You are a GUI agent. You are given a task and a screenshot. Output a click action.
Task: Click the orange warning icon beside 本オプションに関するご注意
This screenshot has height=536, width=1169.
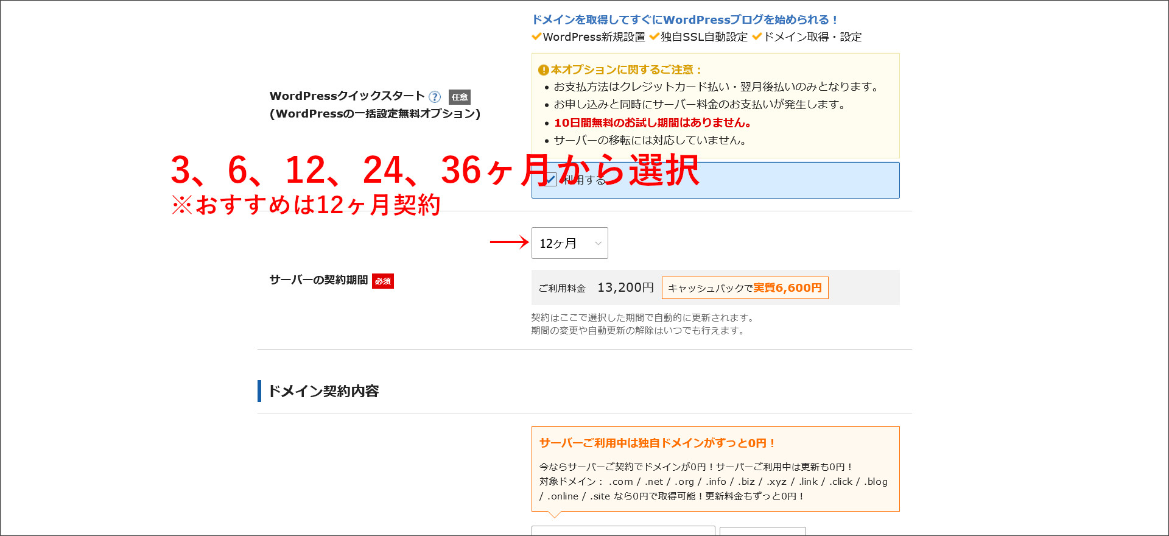(x=544, y=70)
